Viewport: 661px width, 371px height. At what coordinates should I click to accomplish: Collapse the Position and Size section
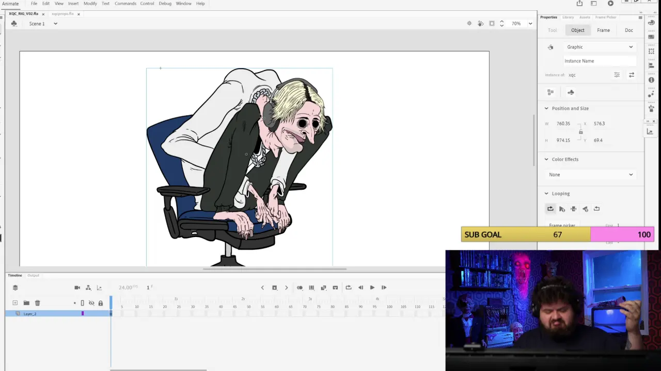[x=546, y=108]
